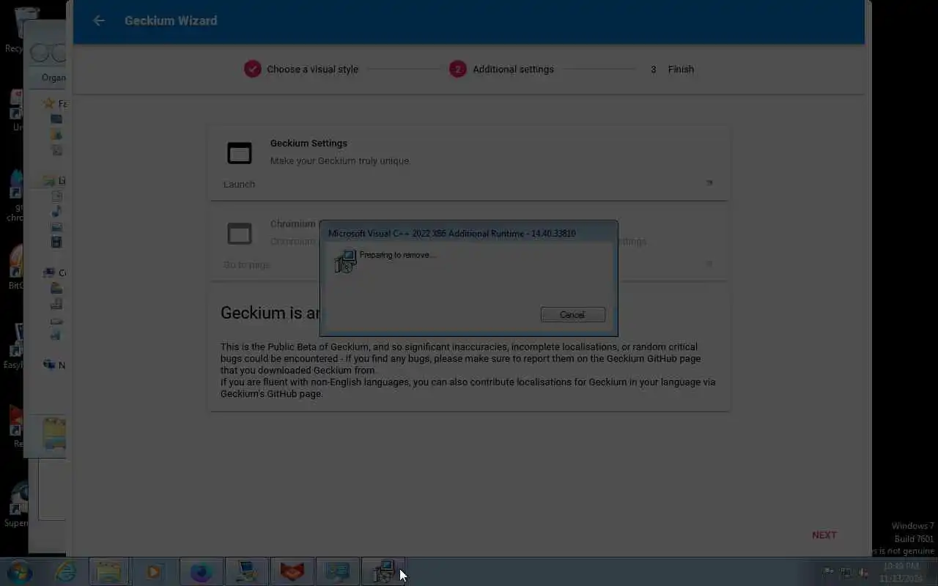Click the 'Go to page' link
Image resolution: width=938 pixels, height=586 pixels.
click(x=246, y=264)
